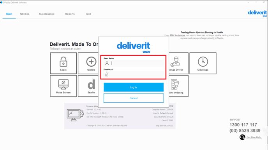
Task: Click the Security Profile Default text
Action: pyautogui.click(x=164, y=117)
